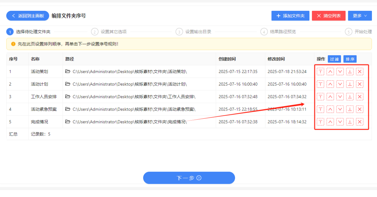Move 活动计划 row up one
Viewport: 377px width, 197px height.
(330, 84)
